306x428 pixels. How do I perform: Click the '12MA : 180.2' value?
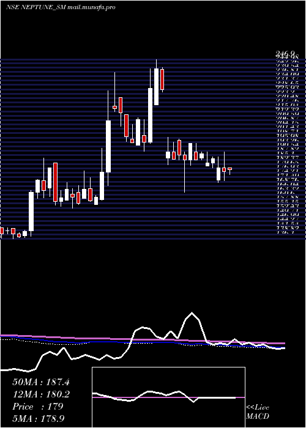pyautogui.click(x=41, y=394)
